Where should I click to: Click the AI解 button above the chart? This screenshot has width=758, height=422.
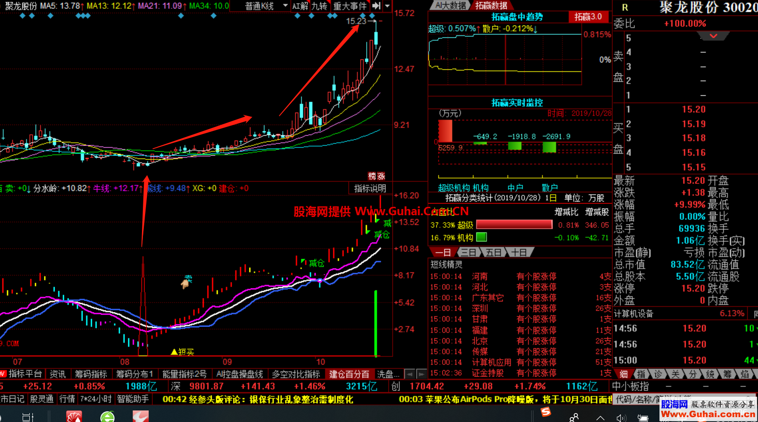point(300,6)
